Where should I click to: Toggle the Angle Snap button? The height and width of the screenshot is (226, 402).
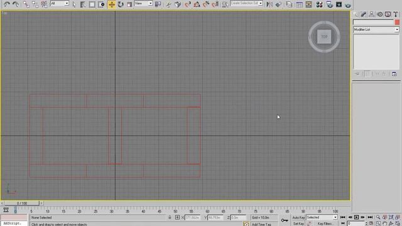(x=197, y=4)
